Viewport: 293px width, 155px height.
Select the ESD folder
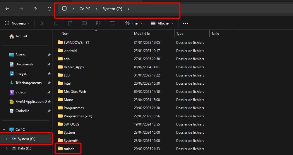tap(64, 75)
